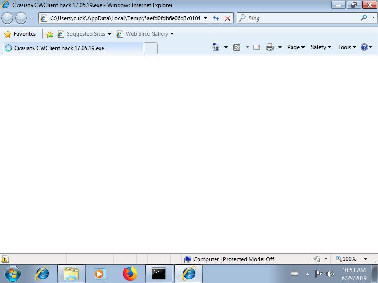Click the Home icon
This screenshot has height=283, width=378.
click(216, 47)
